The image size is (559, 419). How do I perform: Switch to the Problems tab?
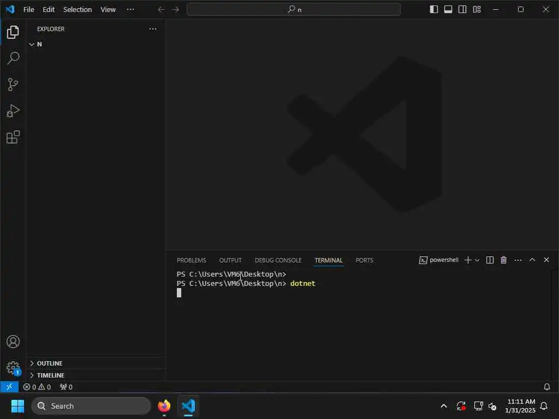[x=192, y=260]
